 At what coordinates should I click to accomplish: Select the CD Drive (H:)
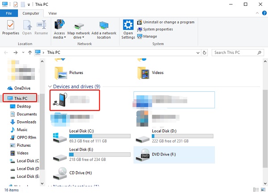pyautogui.click(x=73, y=173)
